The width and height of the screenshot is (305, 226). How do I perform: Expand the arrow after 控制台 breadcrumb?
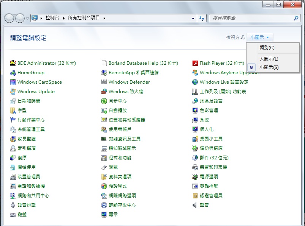(x=63, y=18)
